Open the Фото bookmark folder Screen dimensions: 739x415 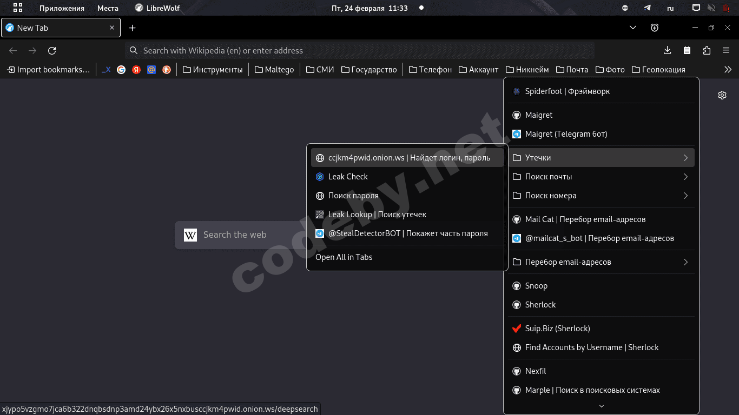tap(610, 70)
